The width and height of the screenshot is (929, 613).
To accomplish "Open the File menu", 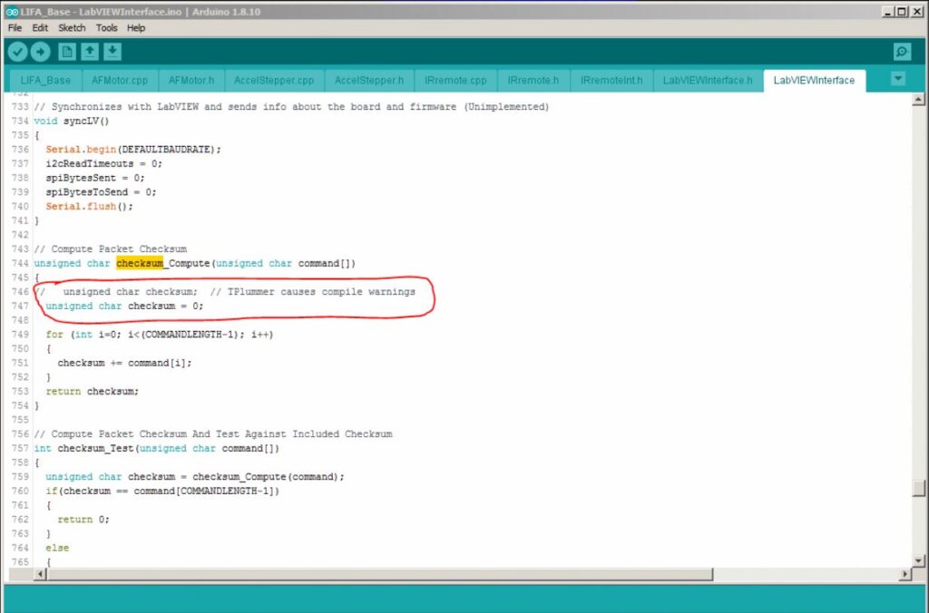I will 15,28.
